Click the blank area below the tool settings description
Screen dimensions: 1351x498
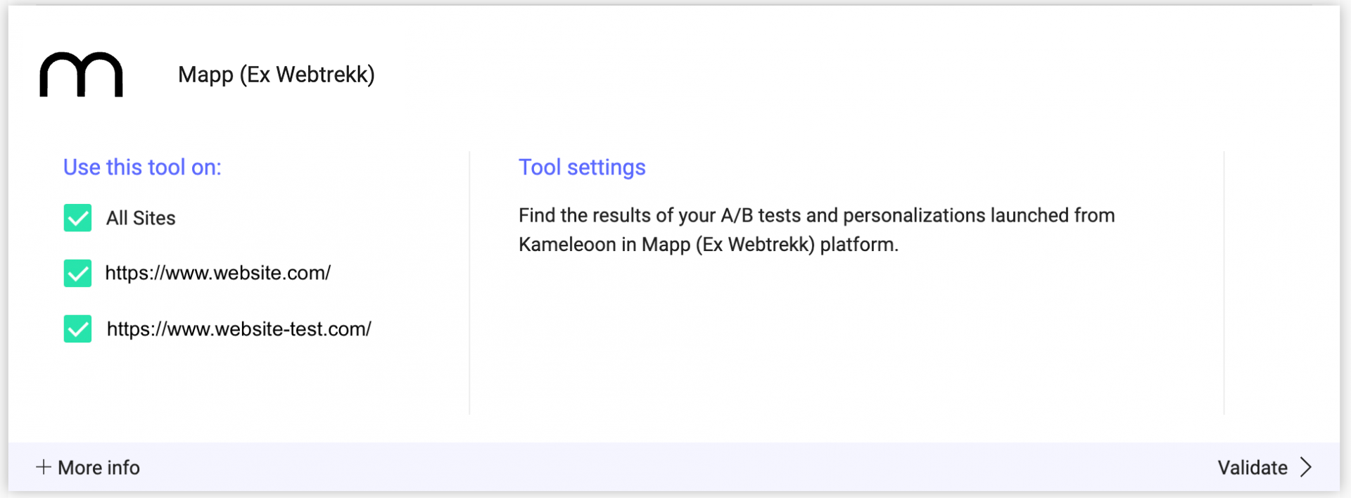(x=844, y=338)
